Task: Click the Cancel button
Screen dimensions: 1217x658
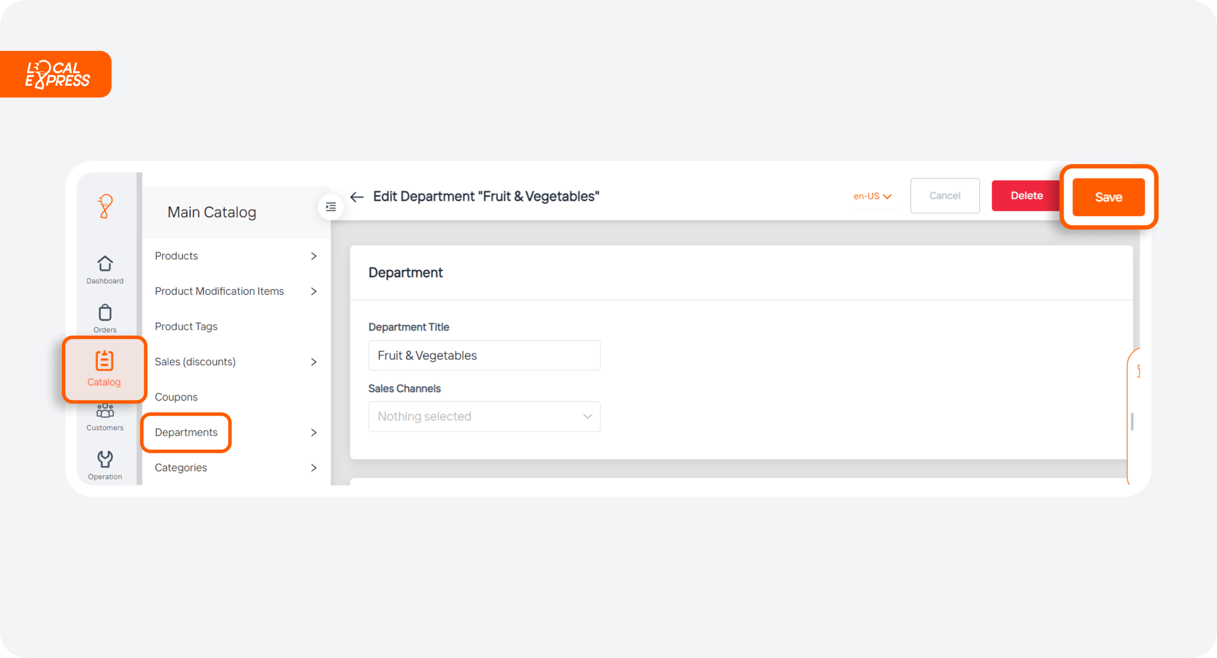Action: [944, 195]
